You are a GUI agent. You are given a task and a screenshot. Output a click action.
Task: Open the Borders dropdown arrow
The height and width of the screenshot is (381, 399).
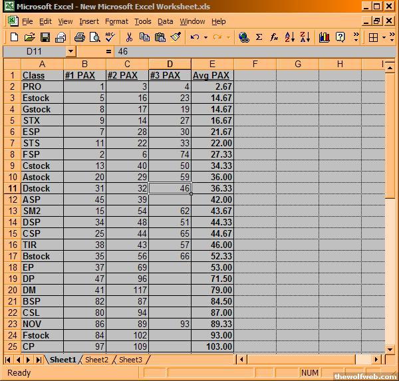[x=388, y=37]
